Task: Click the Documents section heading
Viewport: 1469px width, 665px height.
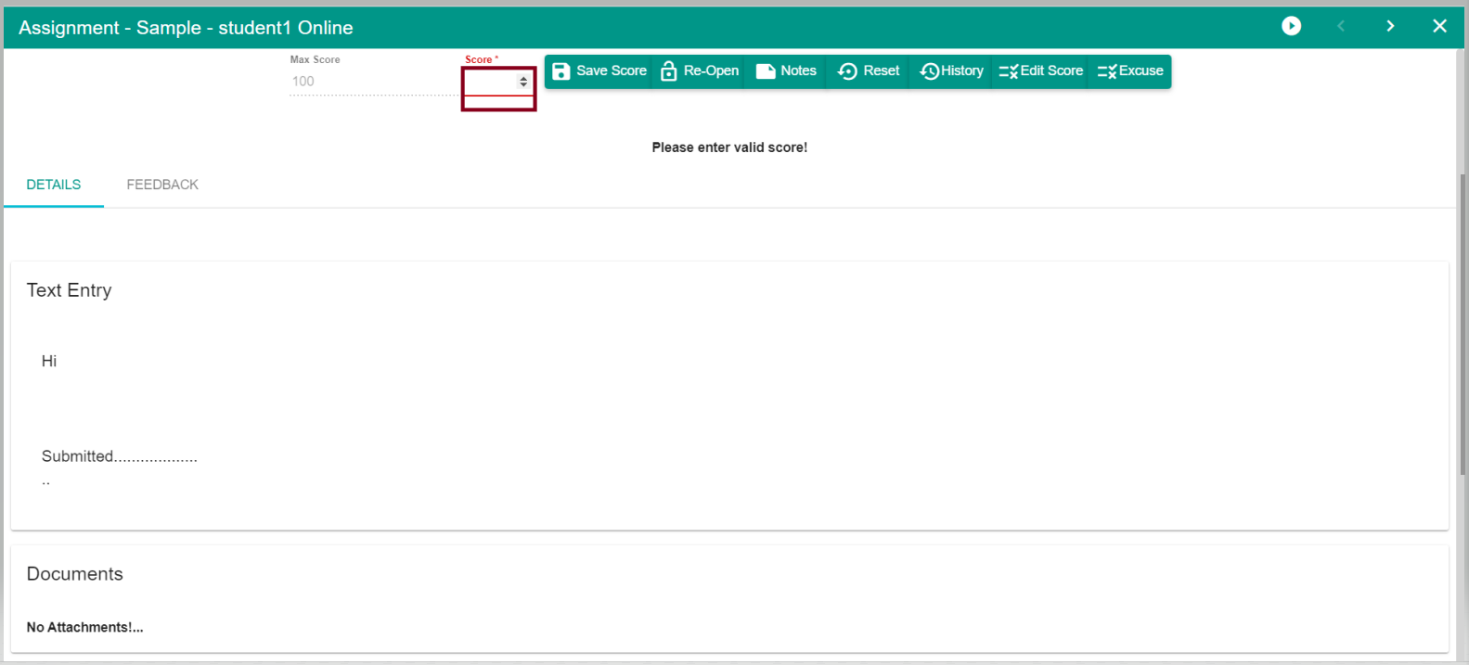Action: [x=75, y=574]
